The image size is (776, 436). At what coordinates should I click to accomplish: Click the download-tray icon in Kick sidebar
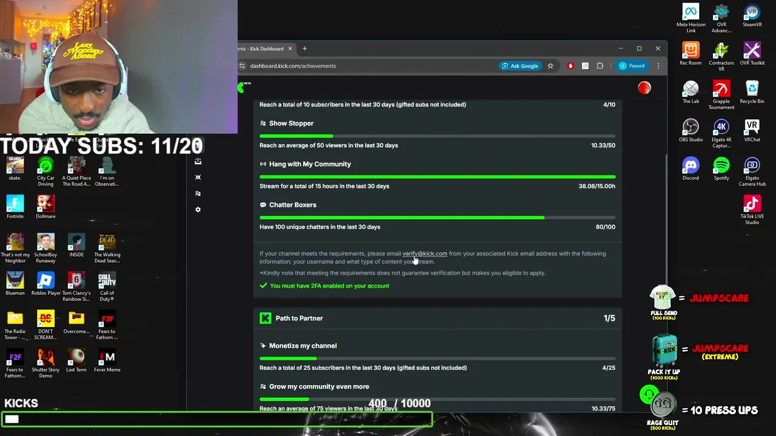198,161
